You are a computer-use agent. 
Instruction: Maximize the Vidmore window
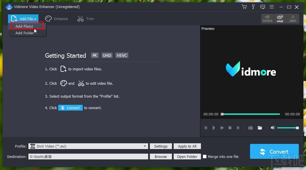[289, 7]
